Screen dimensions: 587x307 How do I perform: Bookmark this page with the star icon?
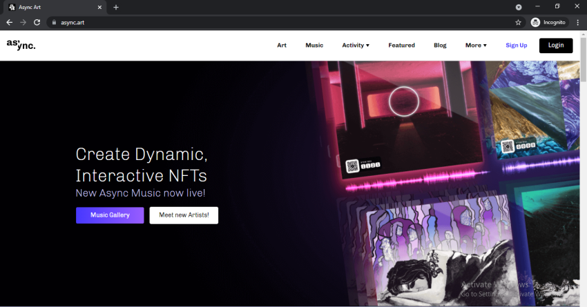point(518,23)
